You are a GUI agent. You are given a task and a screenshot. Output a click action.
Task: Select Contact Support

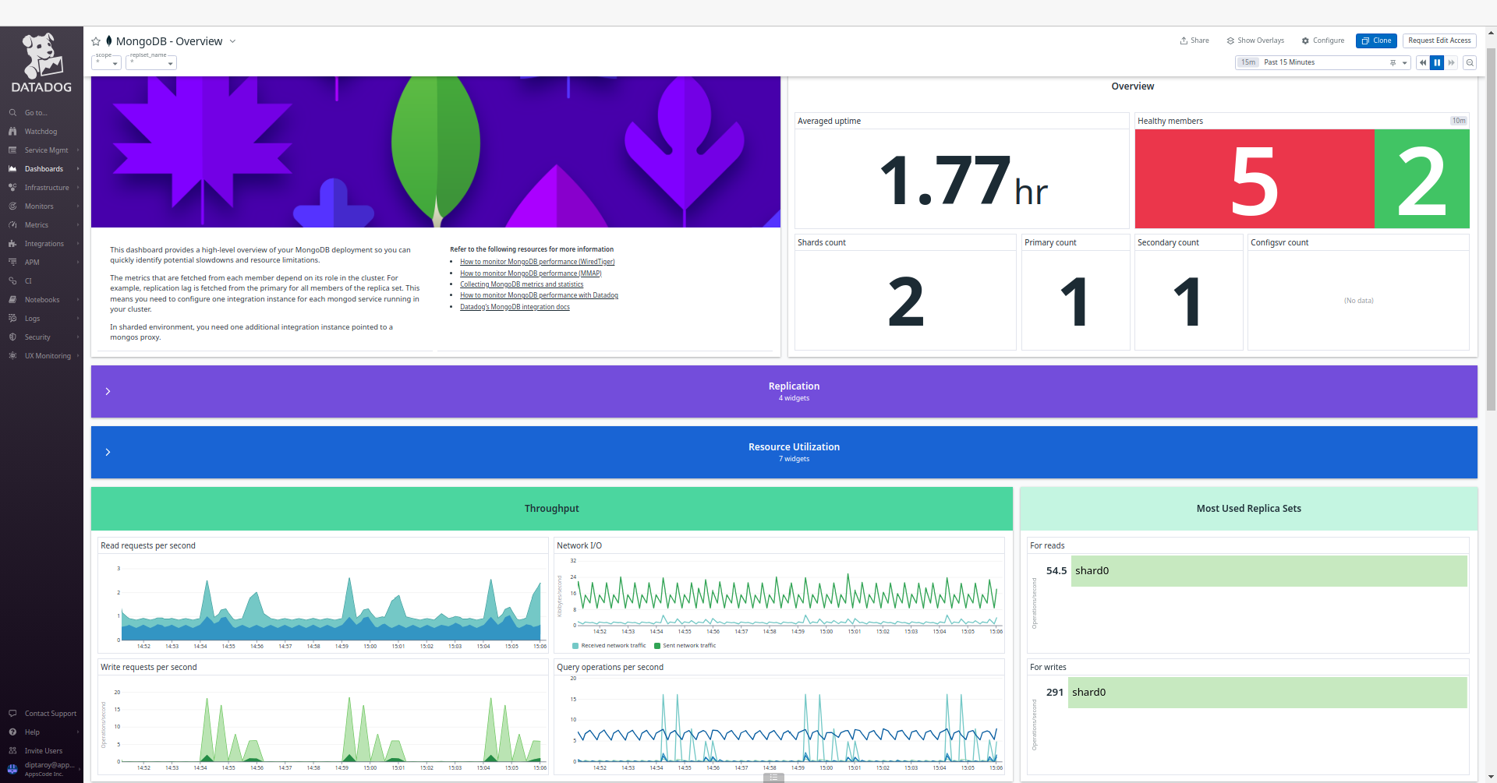(x=51, y=713)
